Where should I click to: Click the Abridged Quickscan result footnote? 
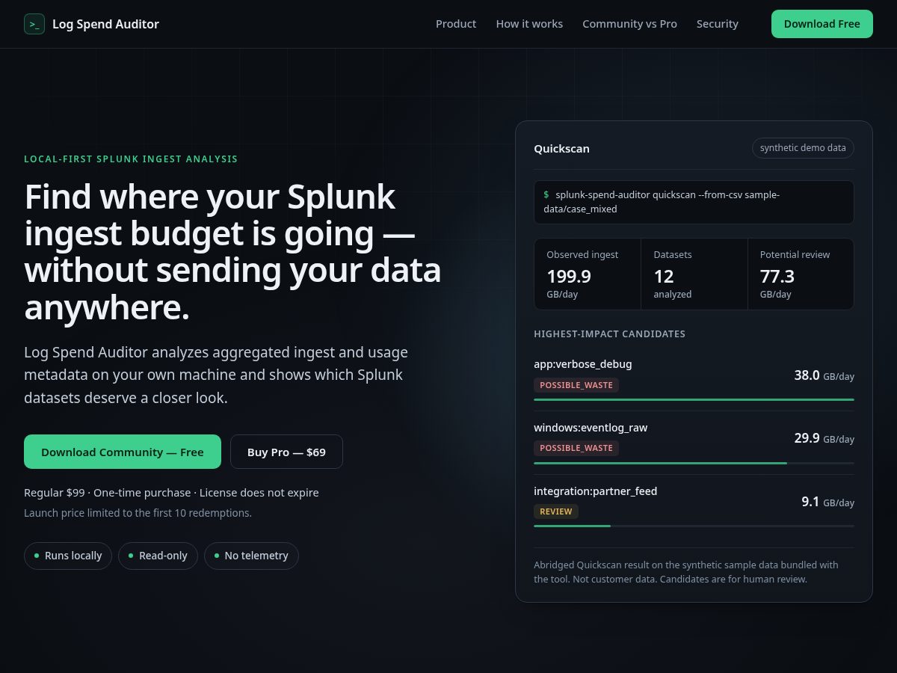[x=686, y=572]
